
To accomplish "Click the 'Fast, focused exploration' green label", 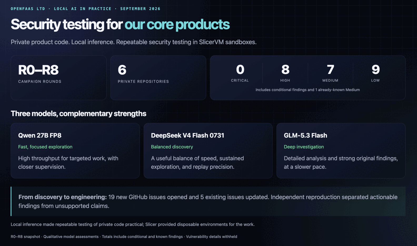I will [45, 147].
